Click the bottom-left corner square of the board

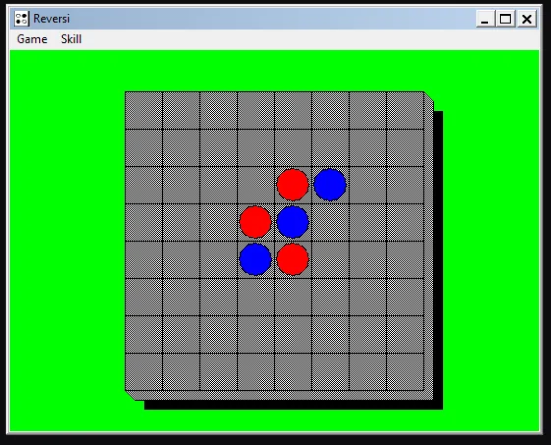click(x=144, y=372)
